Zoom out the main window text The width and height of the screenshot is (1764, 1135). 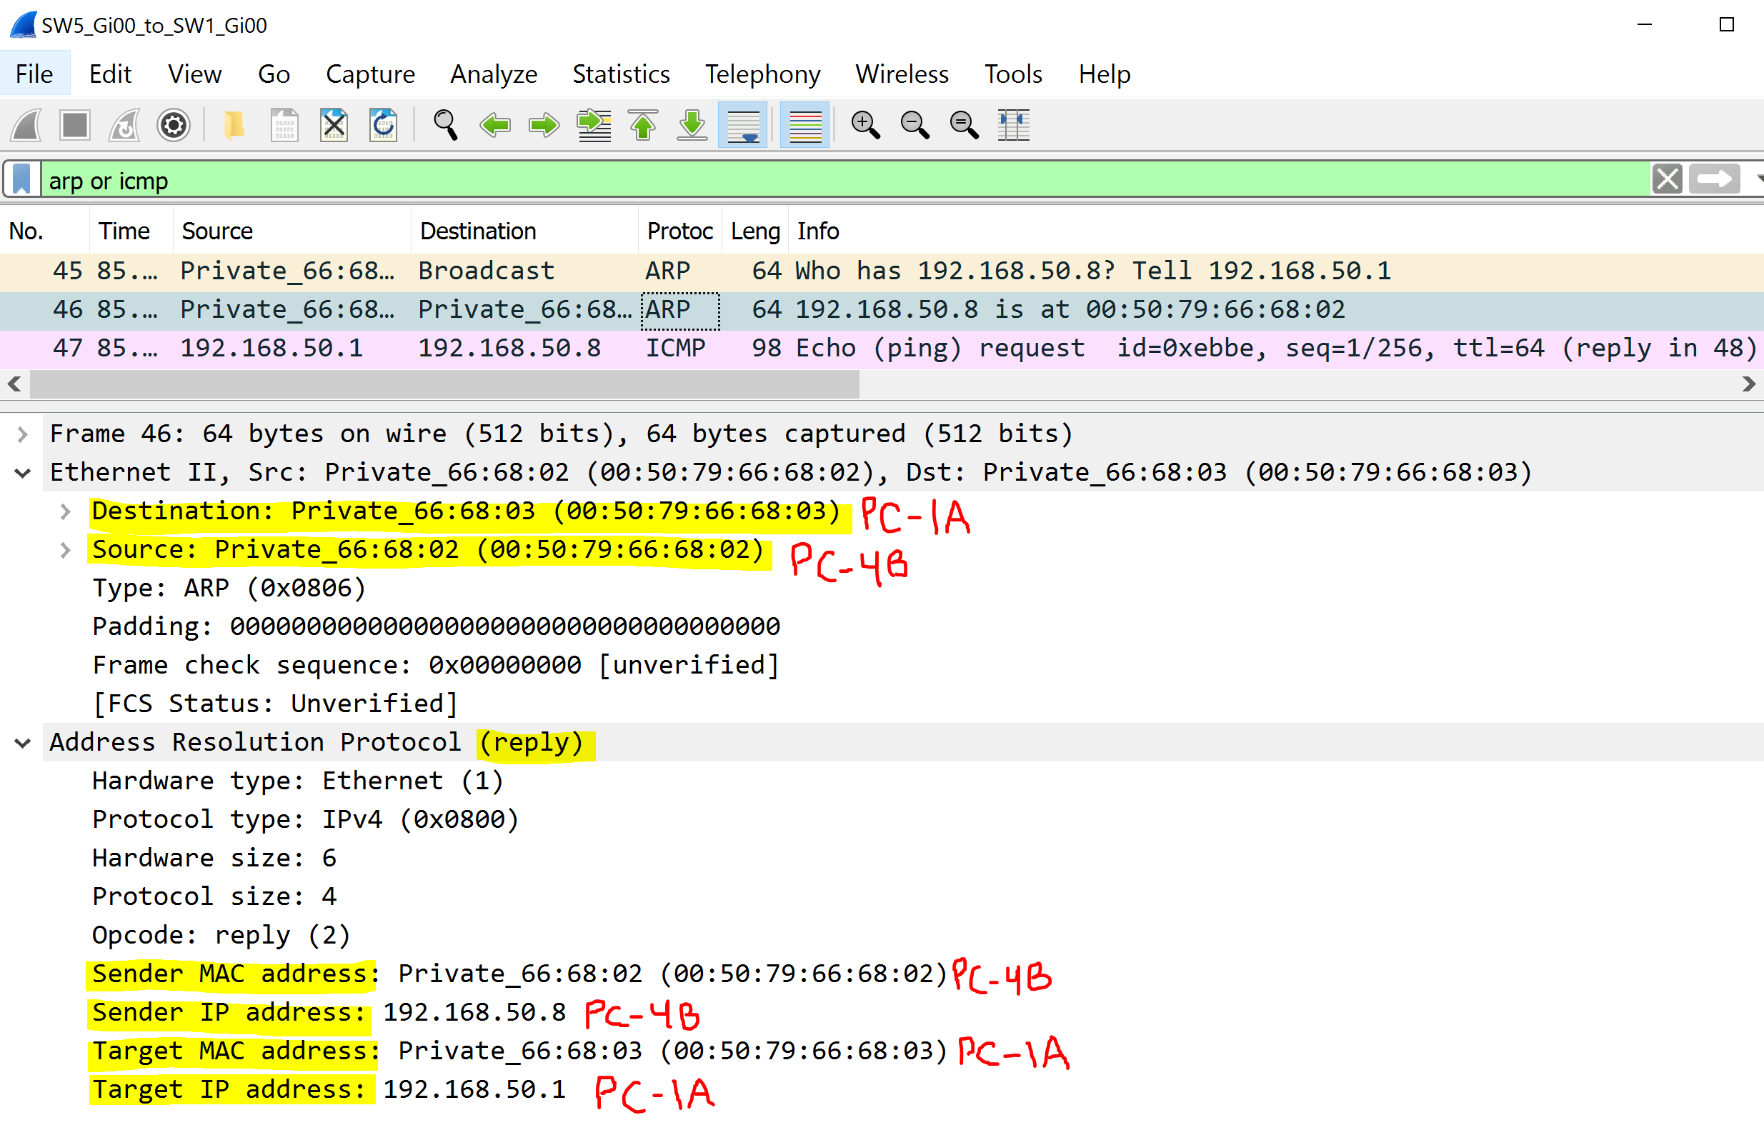coord(915,125)
